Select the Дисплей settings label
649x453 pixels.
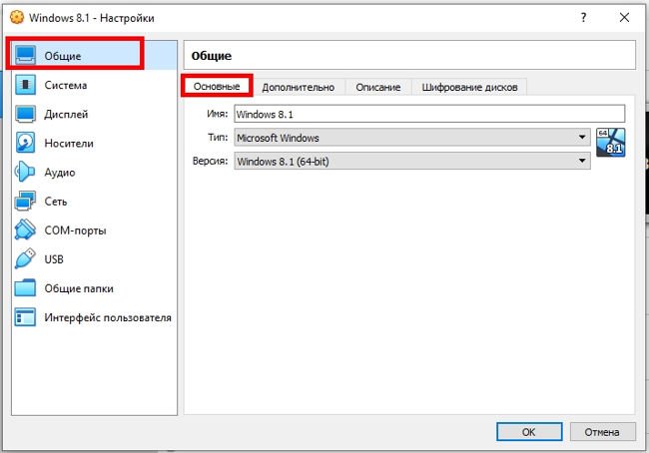[66, 114]
